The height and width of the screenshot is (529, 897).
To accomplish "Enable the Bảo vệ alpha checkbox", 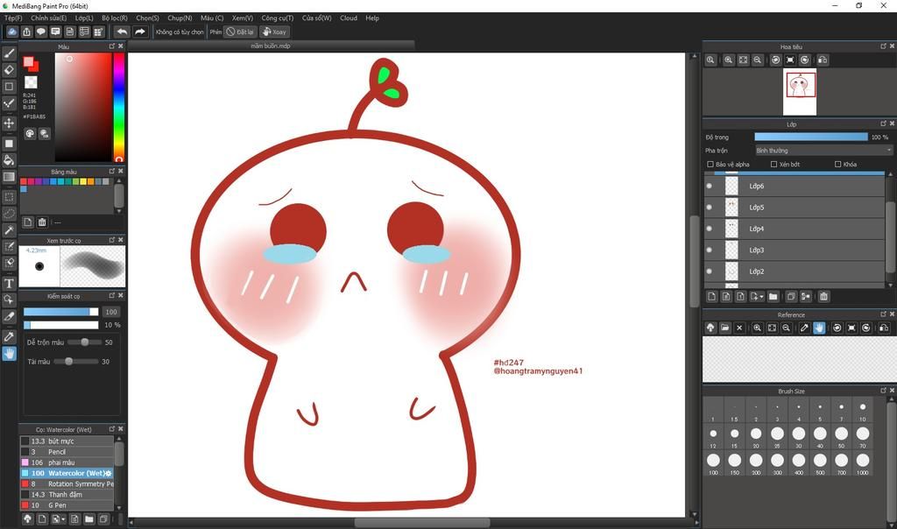I will coord(710,164).
